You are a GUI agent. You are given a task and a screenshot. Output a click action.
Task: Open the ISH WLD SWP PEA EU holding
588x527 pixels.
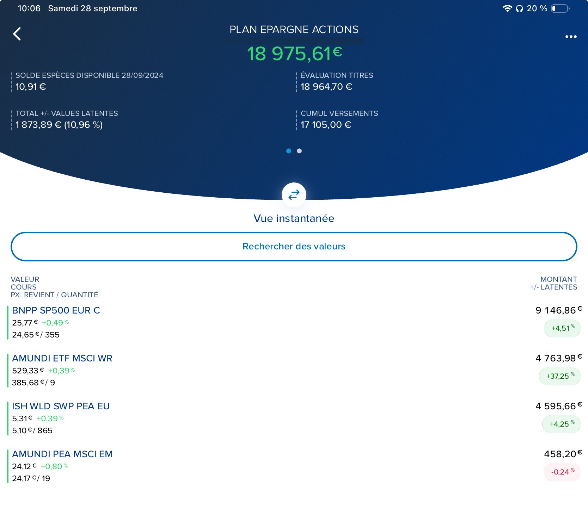[x=61, y=406]
